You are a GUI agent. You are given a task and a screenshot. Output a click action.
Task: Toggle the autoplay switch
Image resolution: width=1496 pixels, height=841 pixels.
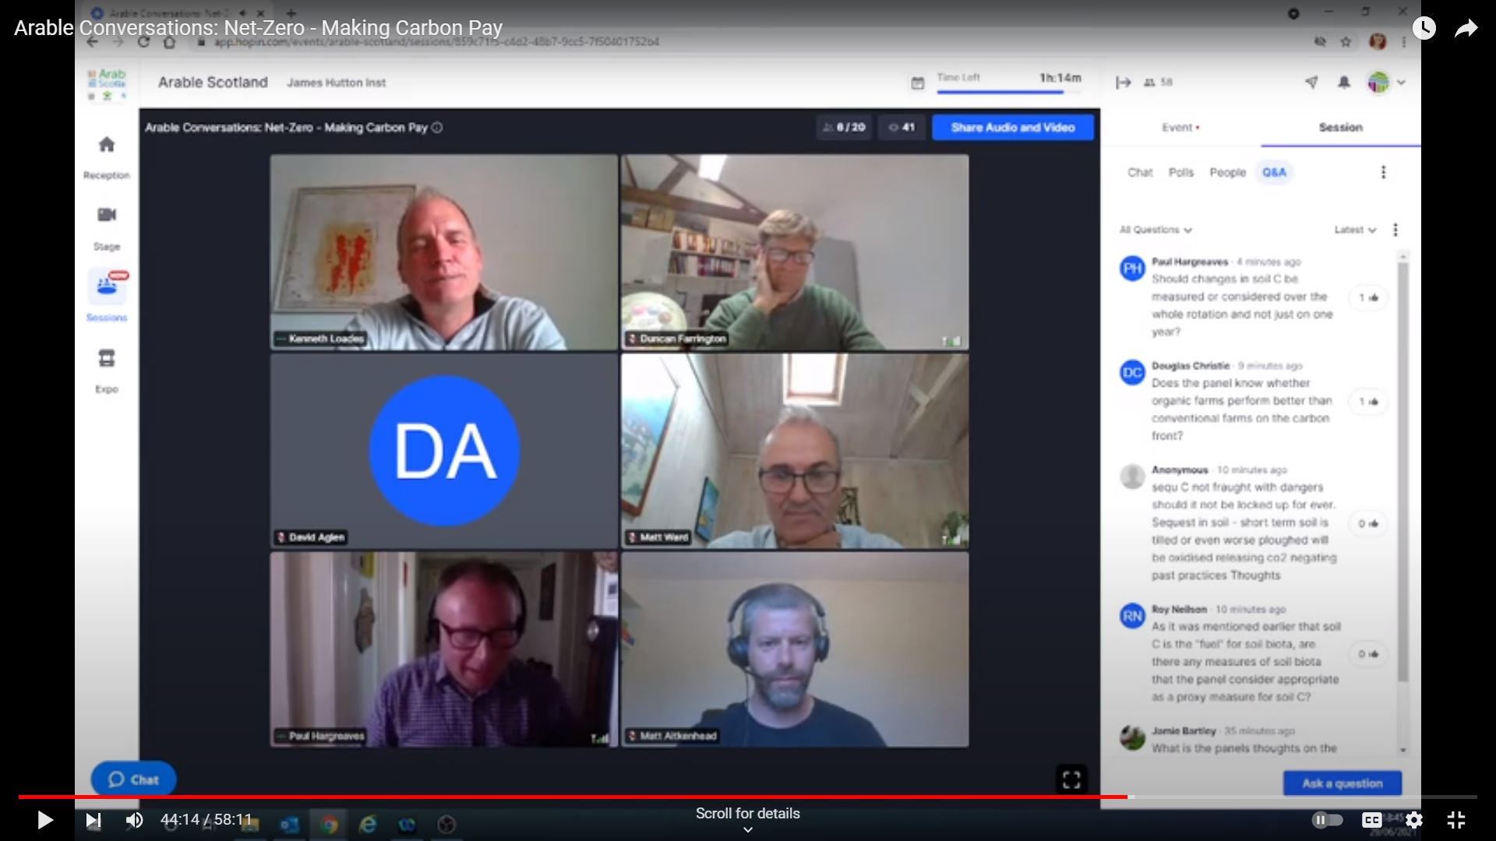click(x=1328, y=819)
